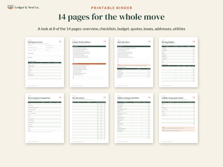Click the Box Inventory page title
The width and height of the screenshot is (223, 167).
[x=78, y=98]
